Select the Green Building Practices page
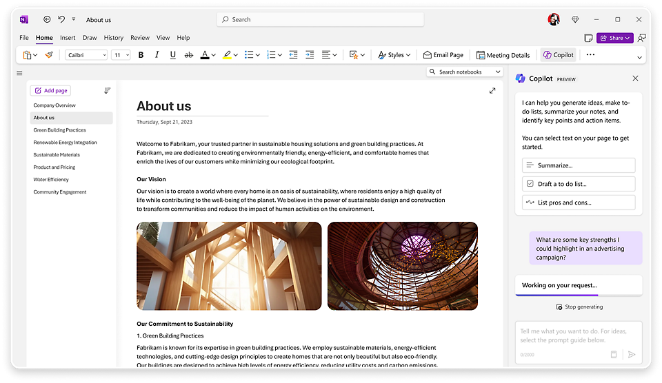Image resolution: width=662 pixels, height=383 pixels. pyautogui.click(x=59, y=130)
